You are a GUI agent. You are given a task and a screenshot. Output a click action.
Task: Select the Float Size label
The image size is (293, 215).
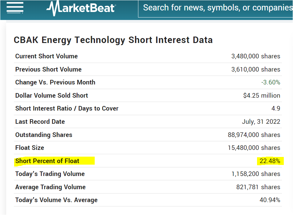30,148
